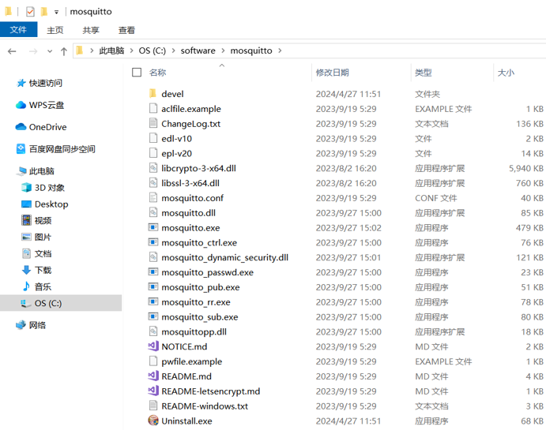Open the 主页 ribbon tab
Image resolution: width=546 pixels, height=430 pixels.
pyautogui.click(x=55, y=30)
